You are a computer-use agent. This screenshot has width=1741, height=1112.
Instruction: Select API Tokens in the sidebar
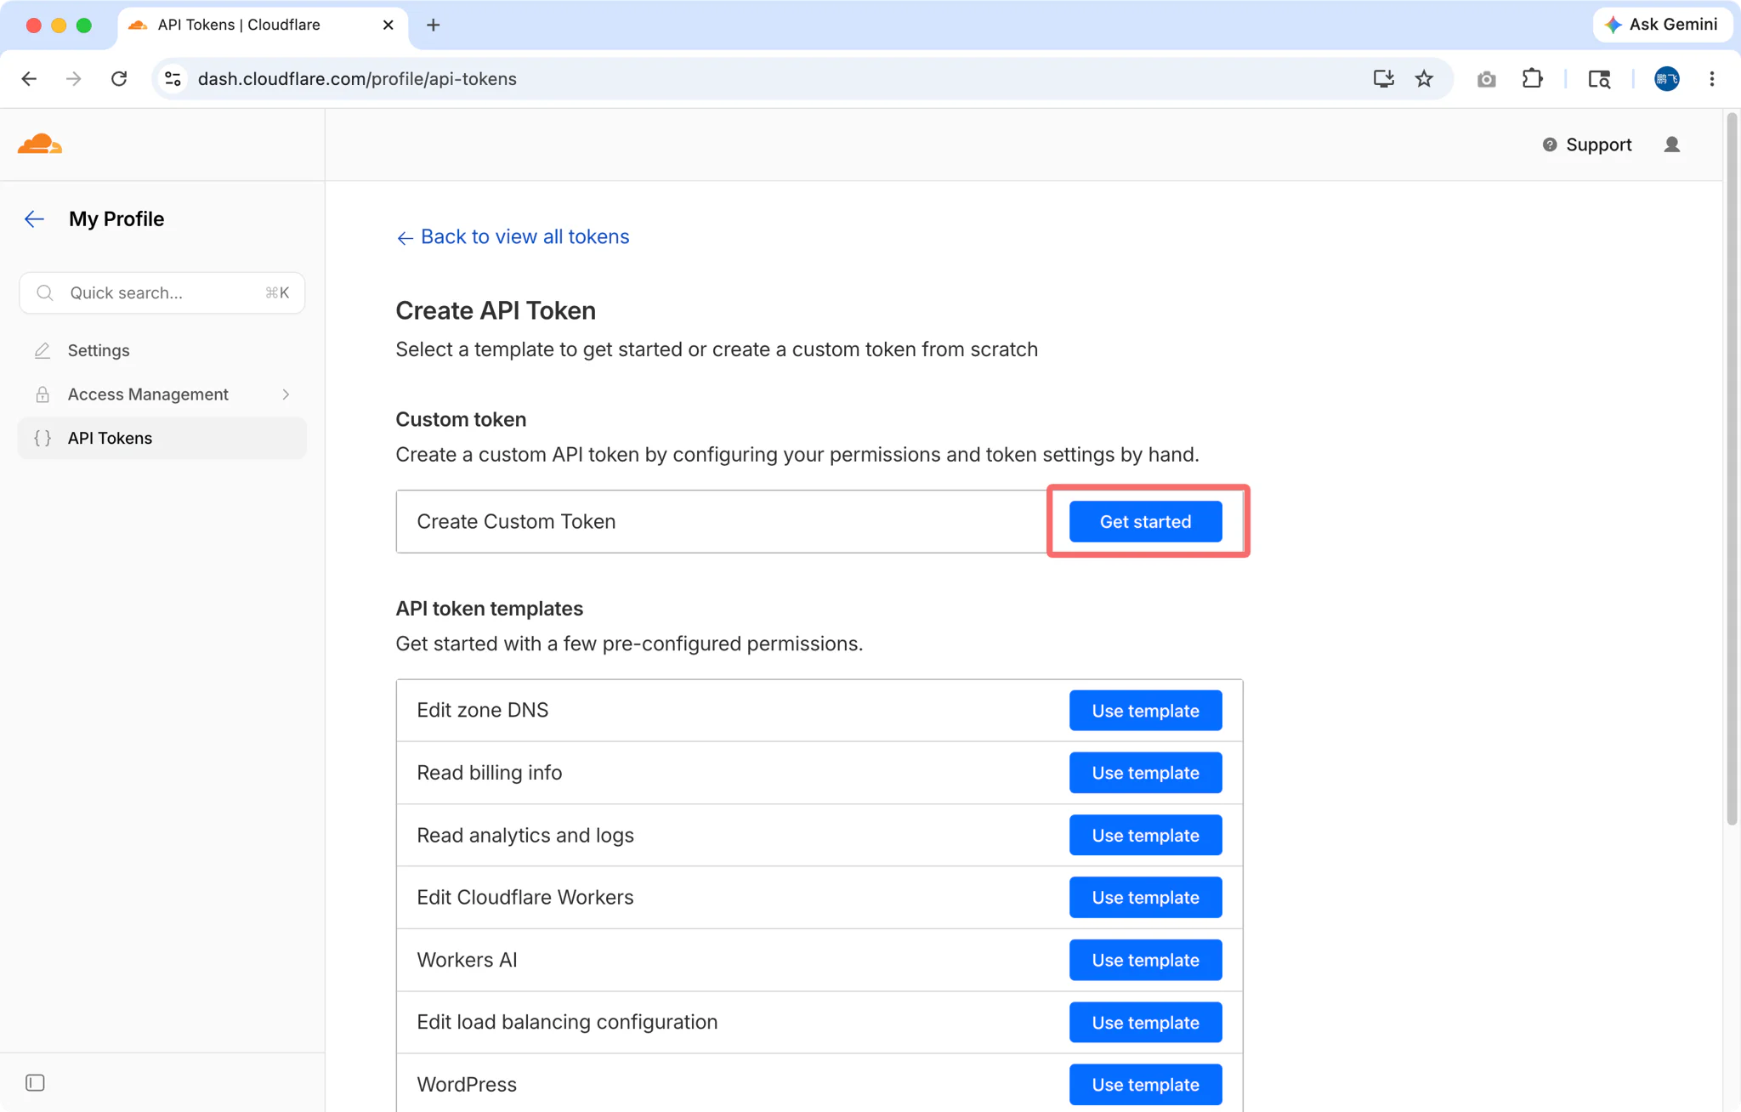click(162, 438)
